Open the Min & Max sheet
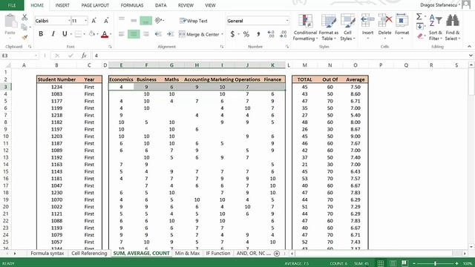The image size is (475, 267). tap(187, 254)
